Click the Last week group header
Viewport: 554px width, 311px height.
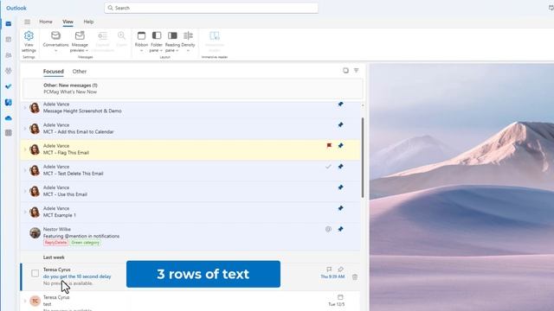pyautogui.click(x=54, y=257)
